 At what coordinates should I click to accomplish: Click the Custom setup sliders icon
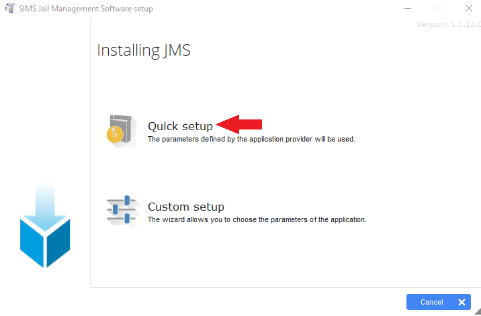pyautogui.click(x=124, y=212)
